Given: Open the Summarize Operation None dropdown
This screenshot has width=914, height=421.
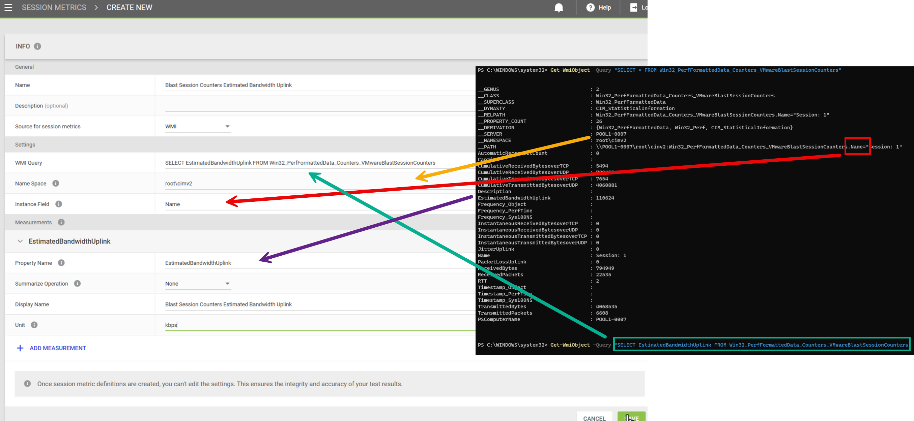Looking at the screenshot, I should coord(198,284).
